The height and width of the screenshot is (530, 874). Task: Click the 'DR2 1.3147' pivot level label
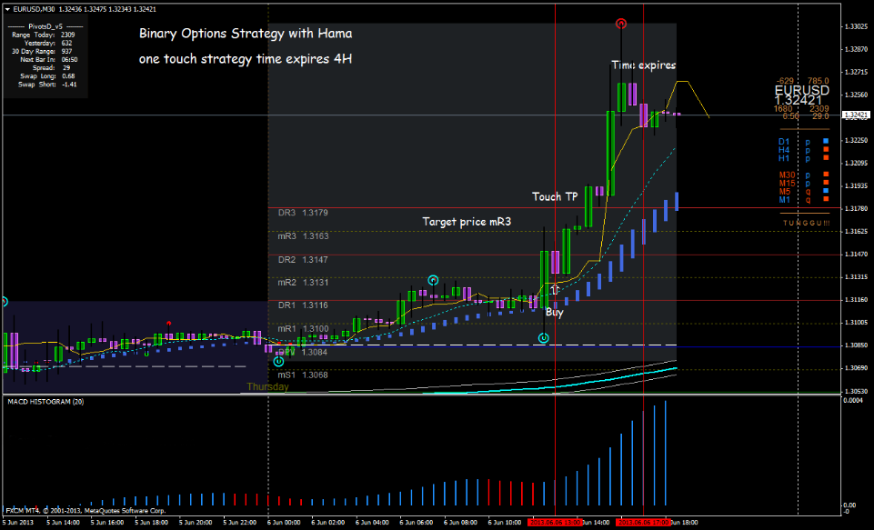coord(303,260)
